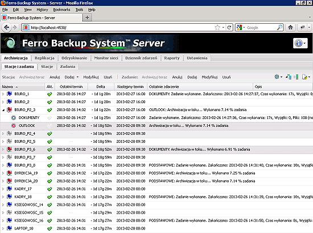Expand the DYREKCJA_19 station row

pyautogui.click(x=3, y=173)
